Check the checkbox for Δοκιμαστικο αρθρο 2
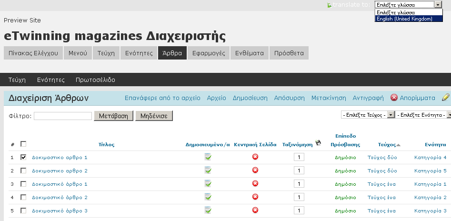This screenshot has height=221, width=451. [x=24, y=171]
